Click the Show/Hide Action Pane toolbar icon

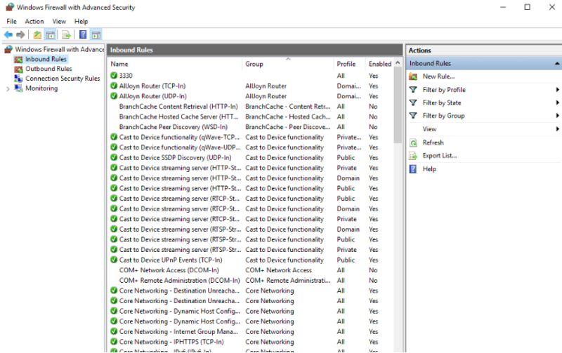point(96,34)
